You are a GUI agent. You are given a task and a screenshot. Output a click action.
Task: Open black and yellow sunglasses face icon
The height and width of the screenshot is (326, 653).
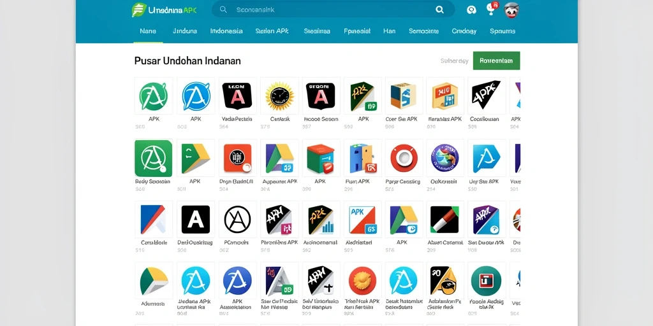click(445, 281)
